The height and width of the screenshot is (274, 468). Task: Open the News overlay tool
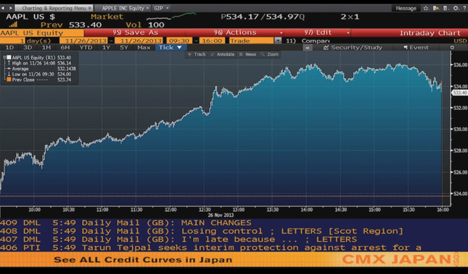tap(248, 55)
